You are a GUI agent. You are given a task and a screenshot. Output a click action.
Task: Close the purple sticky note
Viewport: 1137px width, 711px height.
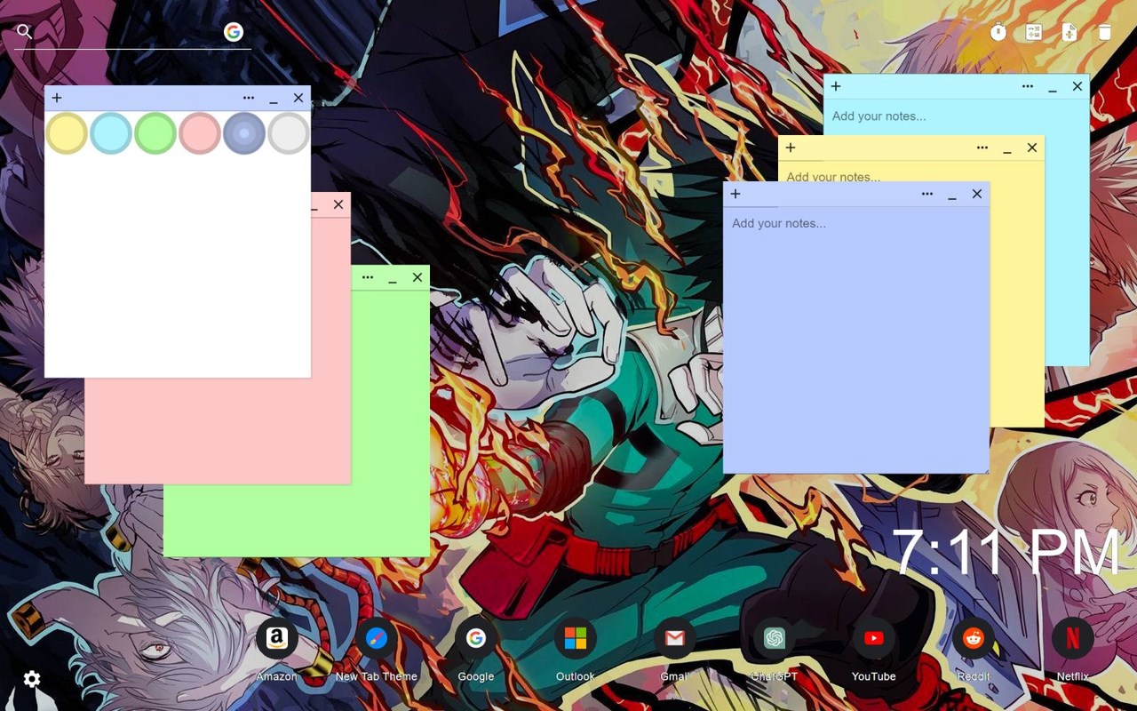click(x=977, y=194)
